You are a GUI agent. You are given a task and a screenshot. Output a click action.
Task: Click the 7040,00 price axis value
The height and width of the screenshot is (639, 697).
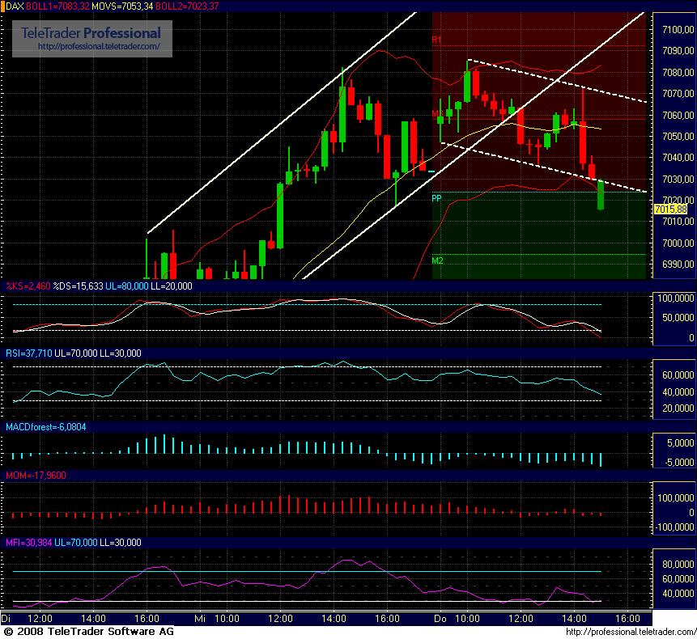678,158
